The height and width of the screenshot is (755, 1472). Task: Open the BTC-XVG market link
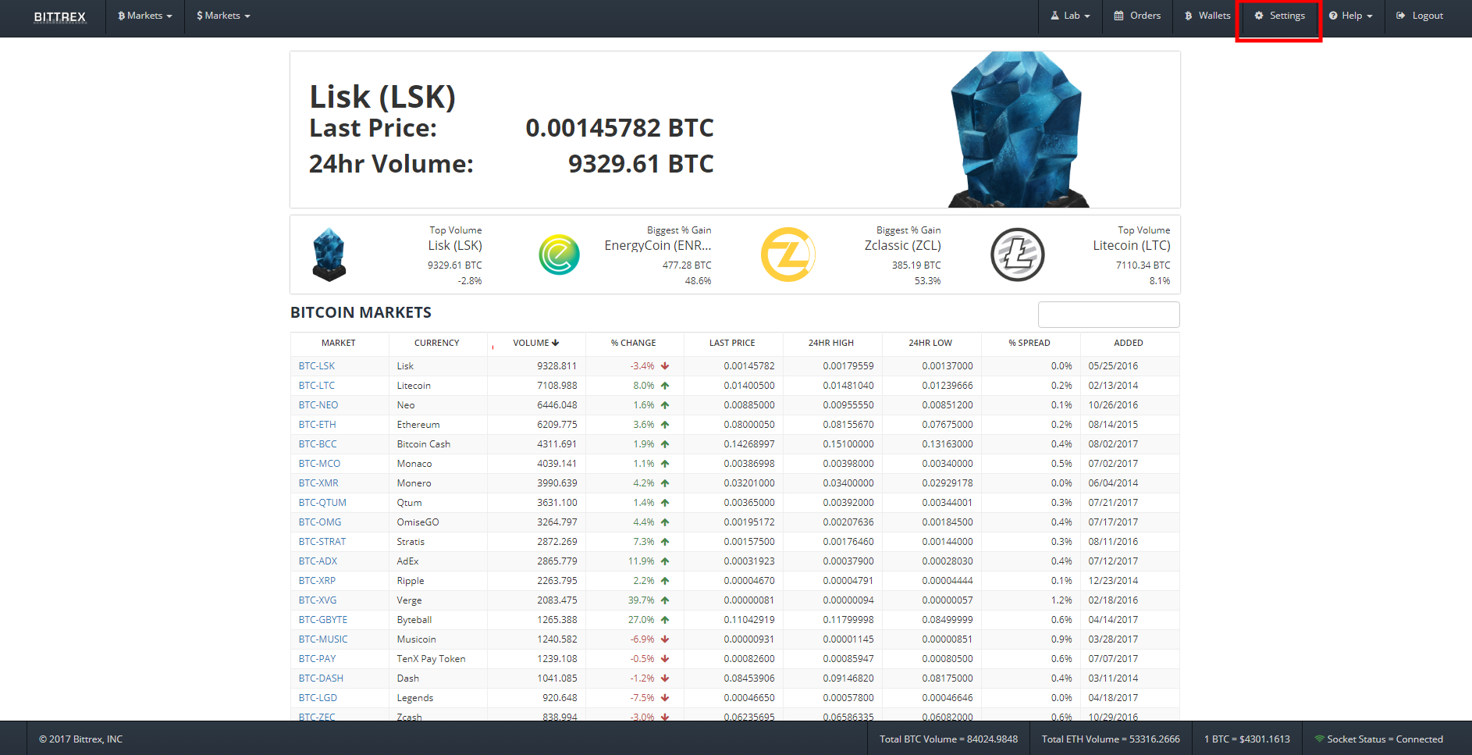click(318, 600)
